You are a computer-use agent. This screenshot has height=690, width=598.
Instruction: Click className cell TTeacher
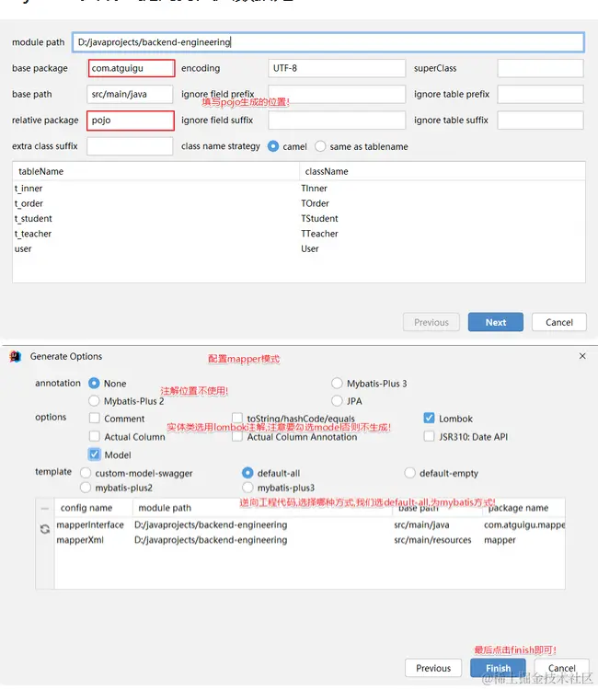pyautogui.click(x=319, y=234)
